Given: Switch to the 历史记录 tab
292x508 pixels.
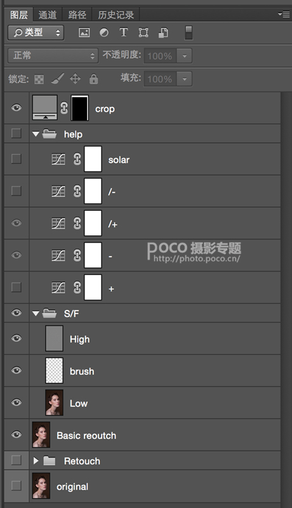Looking at the screenshot, I should pos(116,15).
